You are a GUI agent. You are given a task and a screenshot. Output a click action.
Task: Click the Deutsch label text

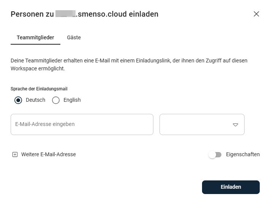pos(35,100)
